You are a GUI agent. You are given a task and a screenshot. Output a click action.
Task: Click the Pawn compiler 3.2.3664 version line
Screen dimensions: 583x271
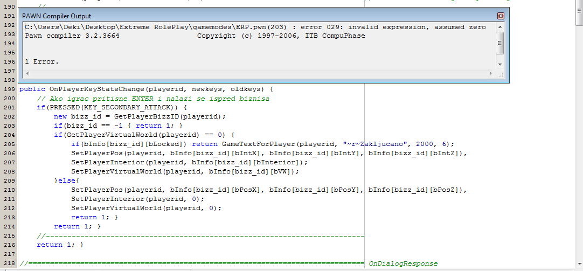(72, 36)
